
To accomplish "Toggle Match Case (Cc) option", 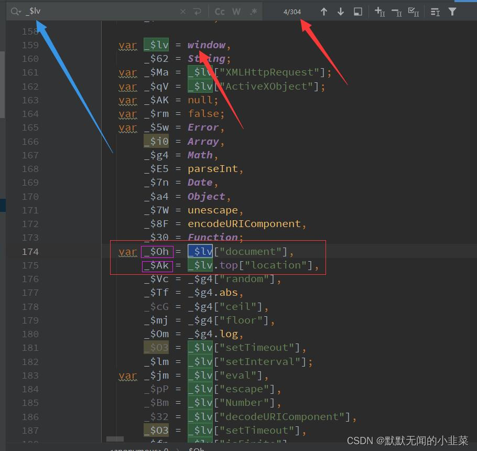I will 220,12.
